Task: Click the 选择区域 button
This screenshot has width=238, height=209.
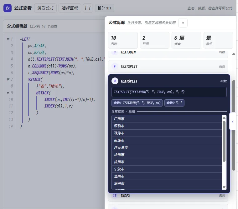Action: point(70,8)
